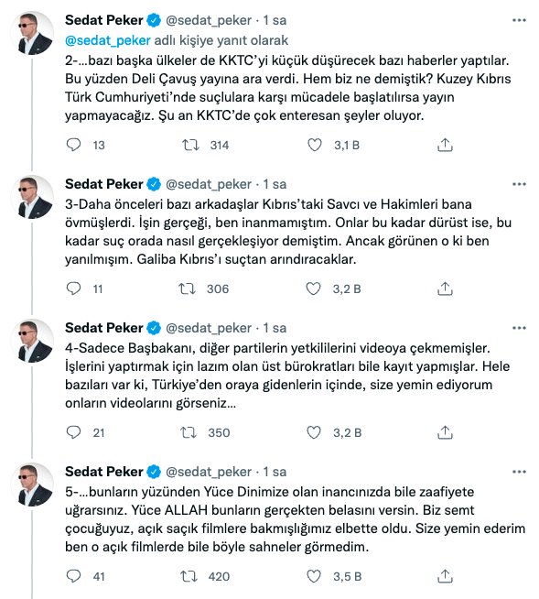Share the tweet starting with '2-...bazı başka'
539x599 pixels.
[x=445, y=145]
